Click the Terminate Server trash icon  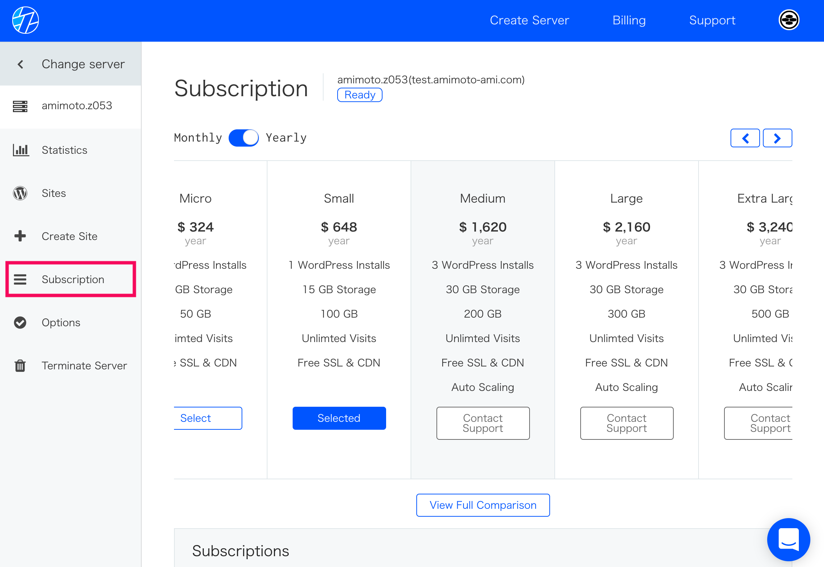pos(20,366)
